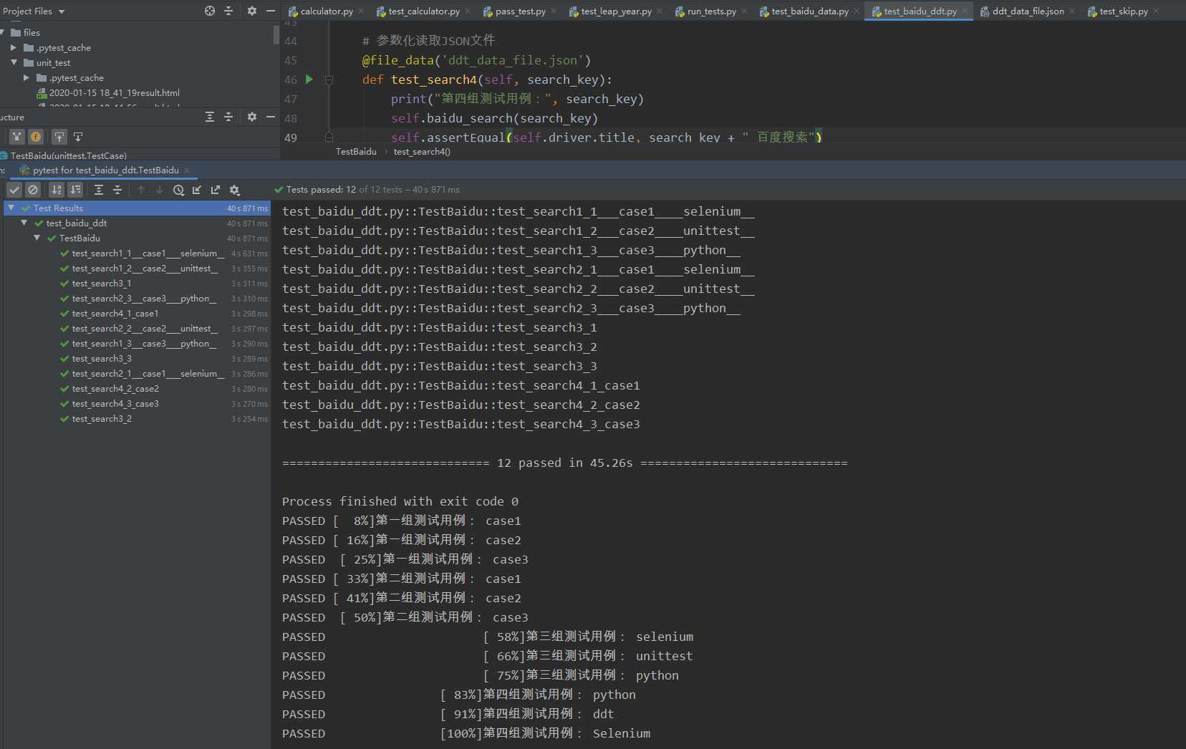Select test_search2_1__case1___selenium_ result

click(x=148, y=373)
